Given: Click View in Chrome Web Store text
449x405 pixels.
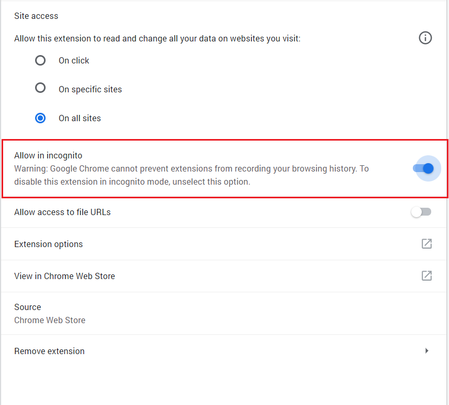Looking at the screenshot, I should 64,276.
